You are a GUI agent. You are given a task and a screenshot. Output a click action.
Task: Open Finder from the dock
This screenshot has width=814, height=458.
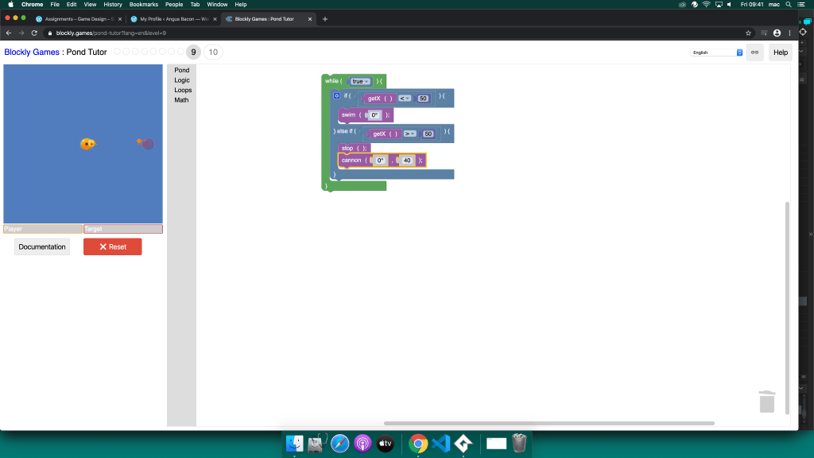click(294, 444)
